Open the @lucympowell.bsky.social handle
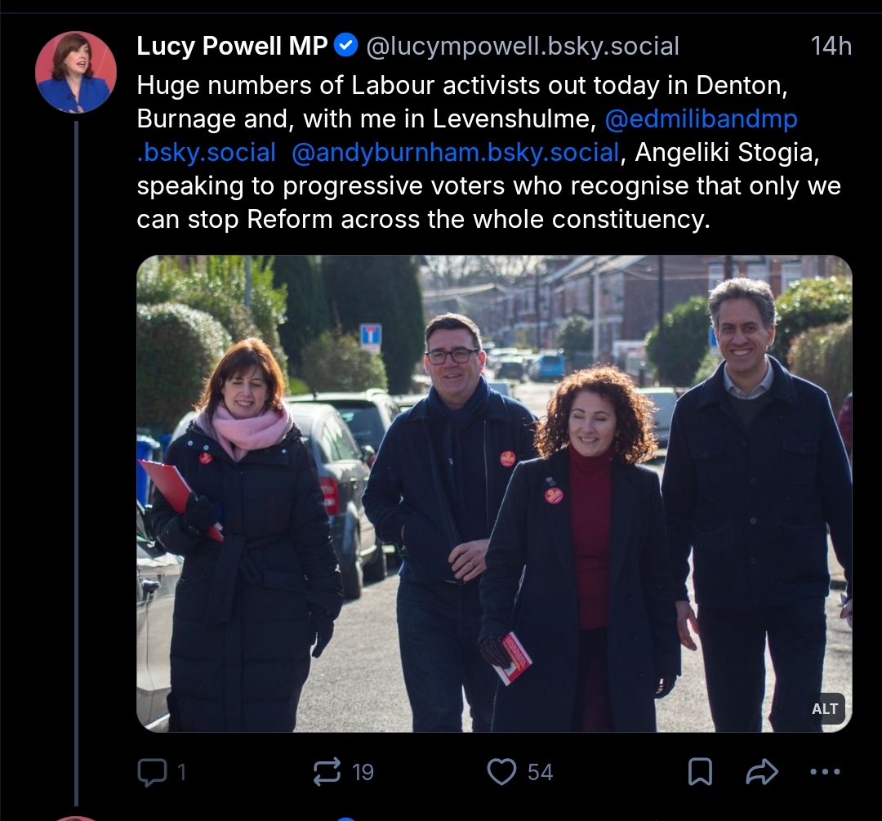 click(523, 46)
